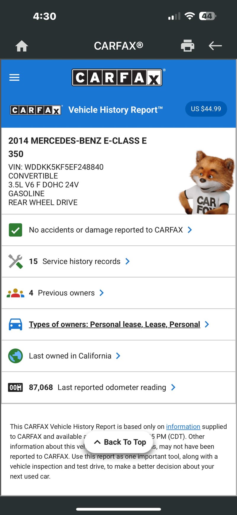237x515 pixels.
Task: Tap the blue car owner-type icon
Action: 15,325
